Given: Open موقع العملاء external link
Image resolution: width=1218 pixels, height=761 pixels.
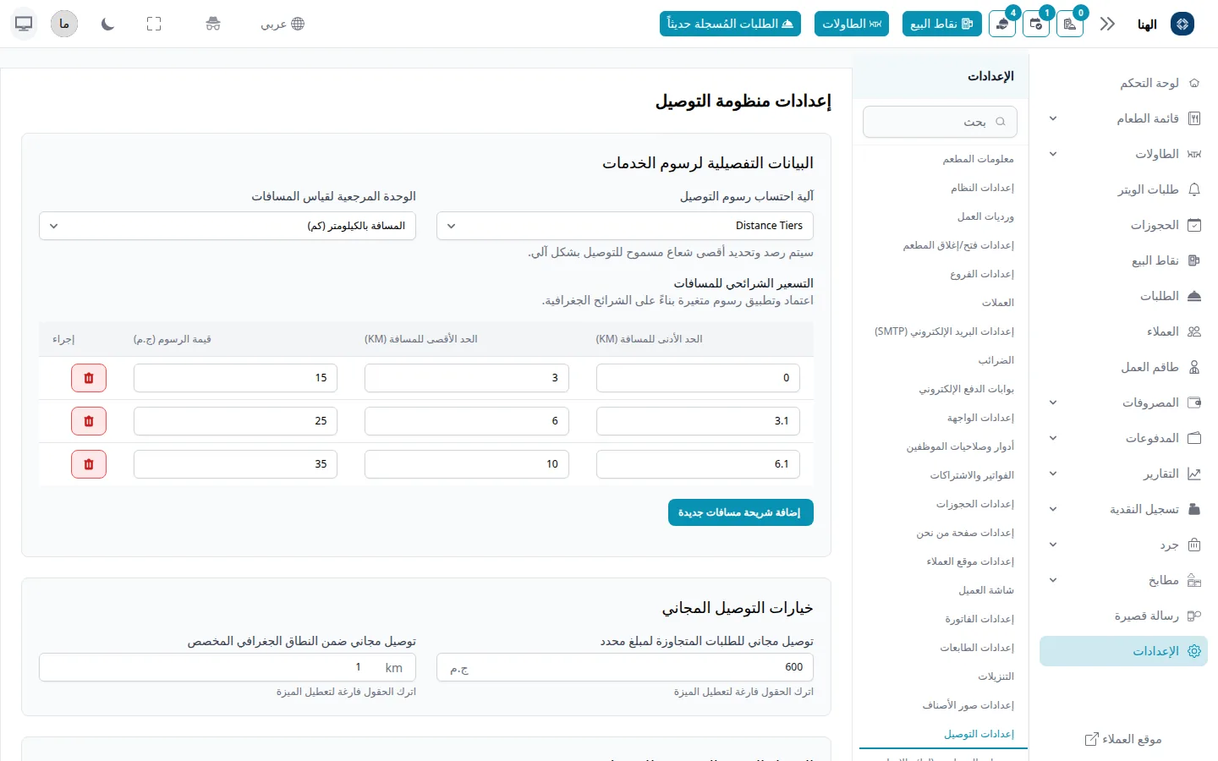Looking at the screenshot, I should (x=1124, y=739).
